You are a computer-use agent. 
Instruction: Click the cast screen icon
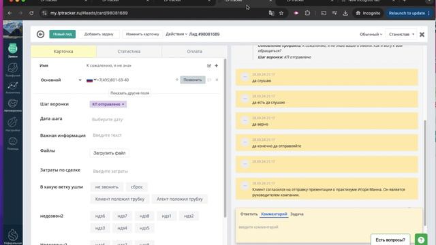(x=324, y=13)
